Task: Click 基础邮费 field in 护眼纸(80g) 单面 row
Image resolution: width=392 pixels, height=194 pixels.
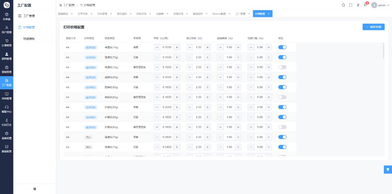Action: point(229,107)
